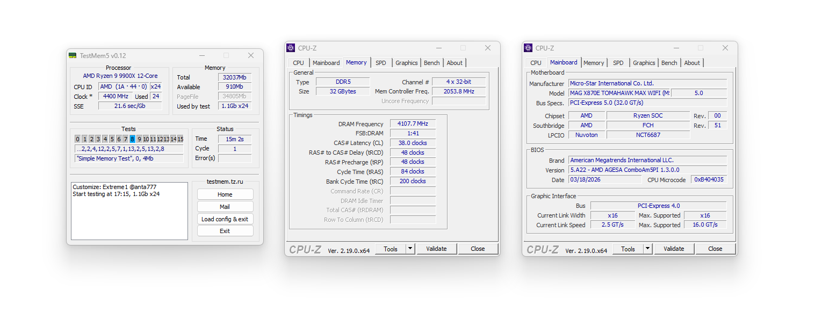Click the testmem.tz.ru link
The width and height of the screenshot is (822, 333).
tap(224, 182)
